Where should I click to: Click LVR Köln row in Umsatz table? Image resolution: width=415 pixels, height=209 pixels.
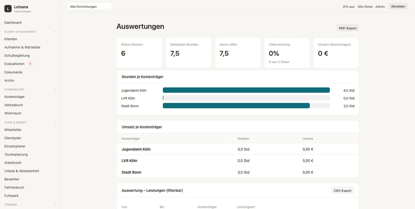point(238,161)
